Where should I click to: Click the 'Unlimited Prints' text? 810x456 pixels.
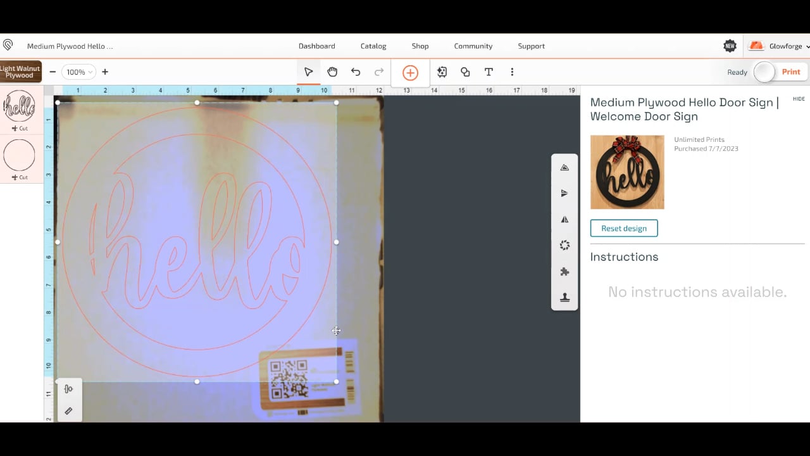click(699, 139)
